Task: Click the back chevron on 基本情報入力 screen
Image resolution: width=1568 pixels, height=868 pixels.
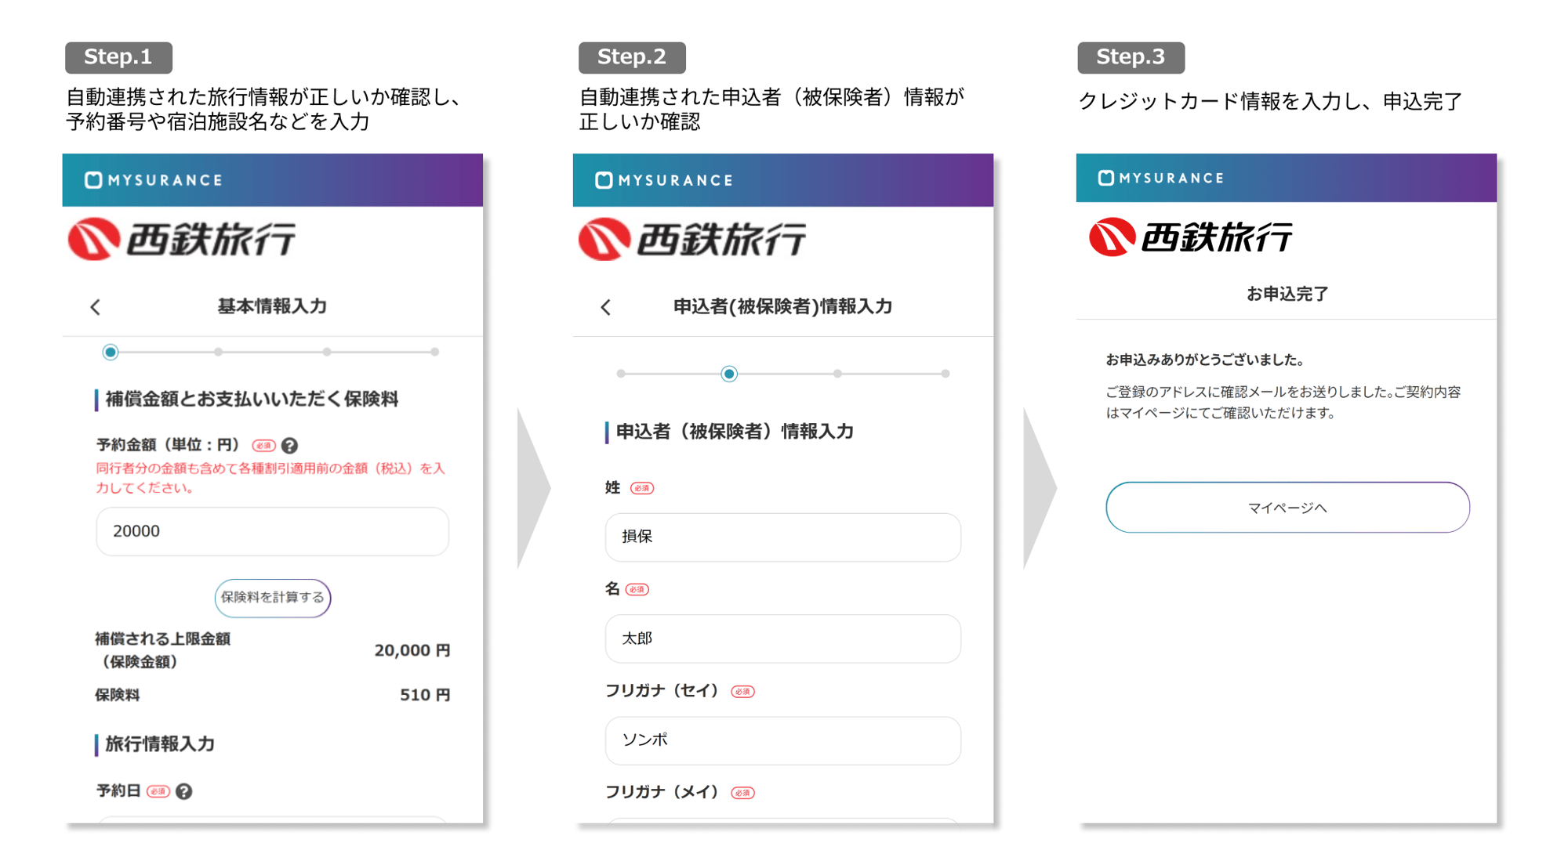Action: [x=96, y=307]
